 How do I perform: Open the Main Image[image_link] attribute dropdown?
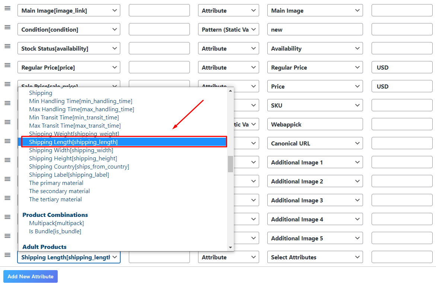(69, 10)
